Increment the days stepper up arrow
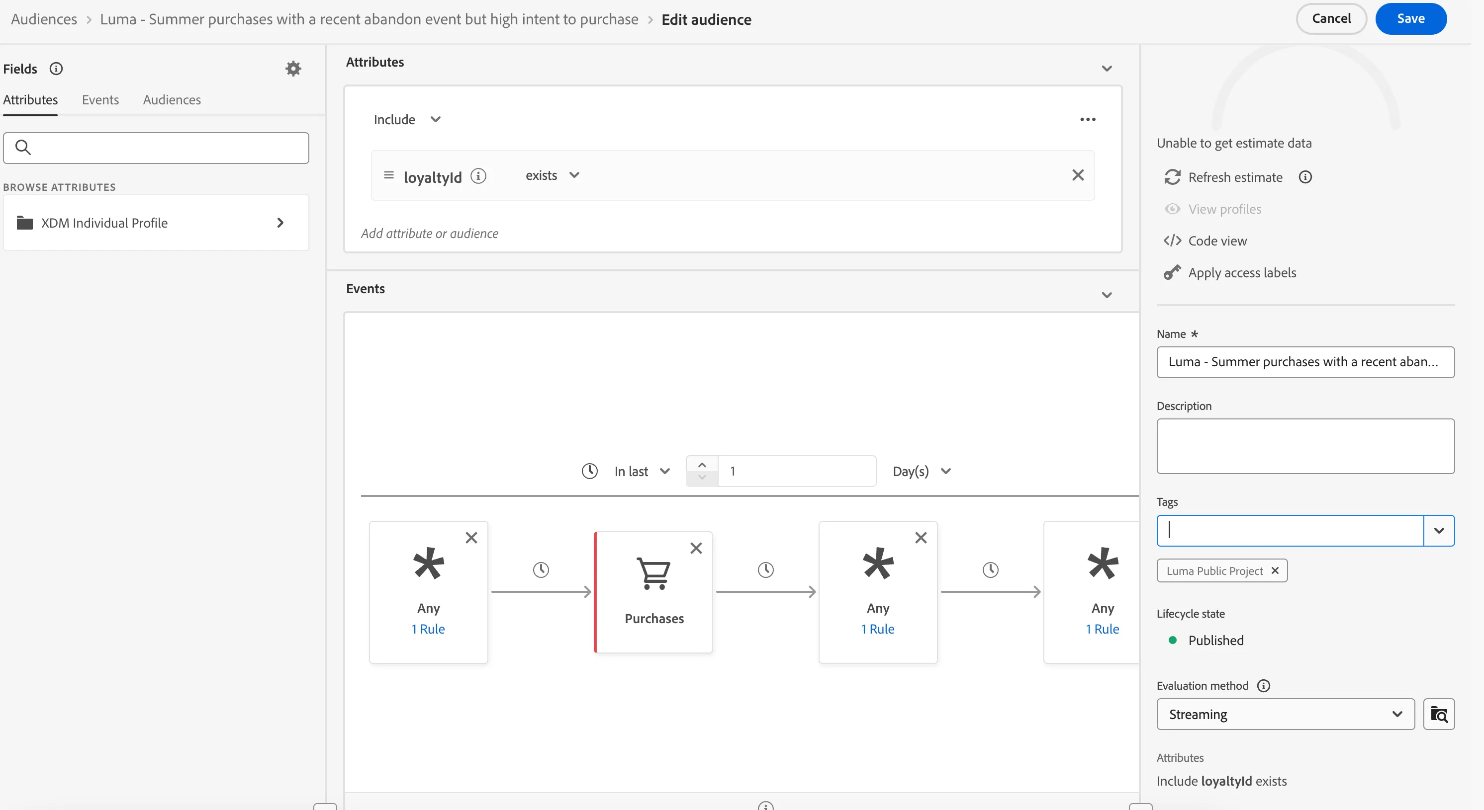 [x=702, y=465]
